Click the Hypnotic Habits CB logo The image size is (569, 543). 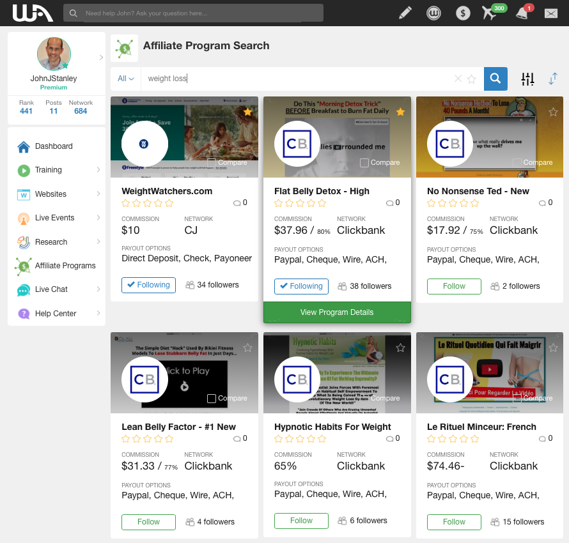(x=297, y=379)
